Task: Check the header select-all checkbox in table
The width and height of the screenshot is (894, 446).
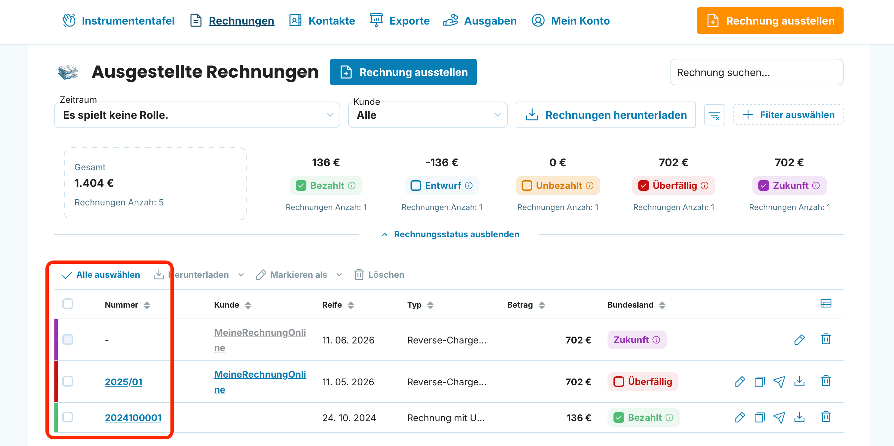Action: point(67,304)
